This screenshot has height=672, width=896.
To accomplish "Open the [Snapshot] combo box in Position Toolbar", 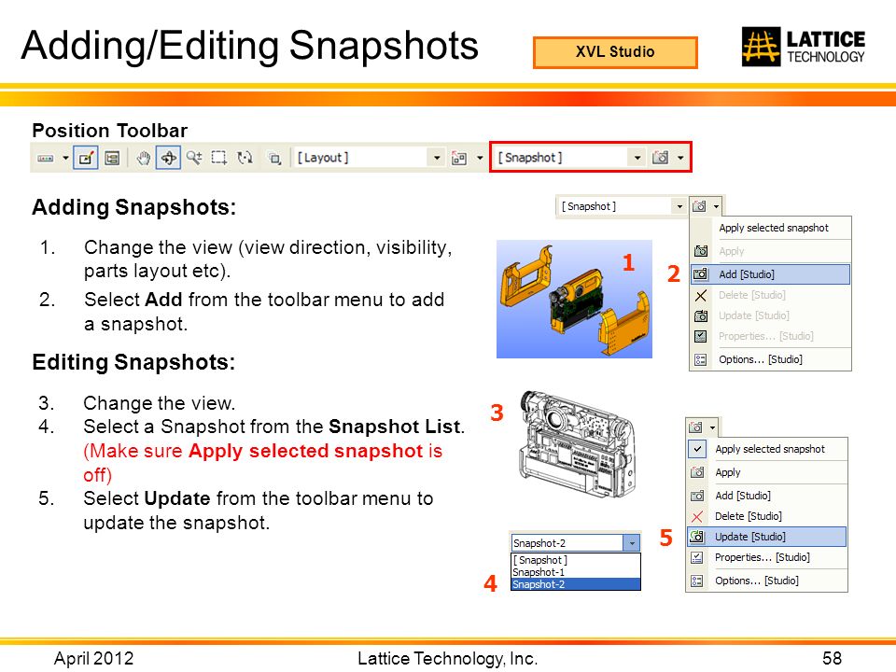I will 569,157.
